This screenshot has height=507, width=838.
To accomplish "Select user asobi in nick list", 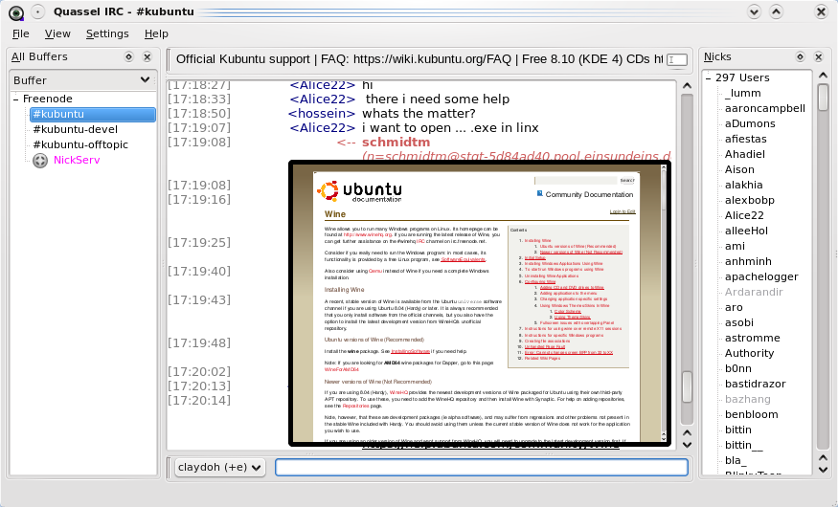I will 739,323.
